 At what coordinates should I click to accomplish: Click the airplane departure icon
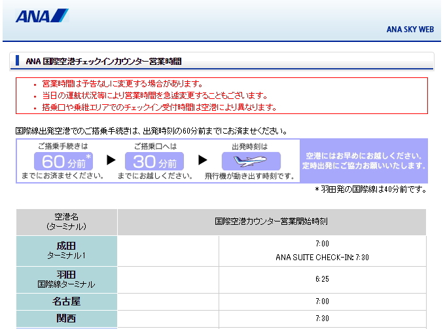tap(251, 161)
